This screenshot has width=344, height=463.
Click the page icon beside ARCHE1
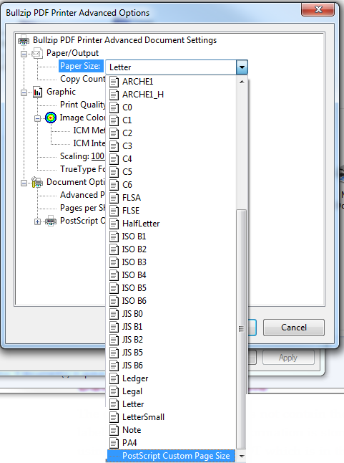tap(114, 82)
